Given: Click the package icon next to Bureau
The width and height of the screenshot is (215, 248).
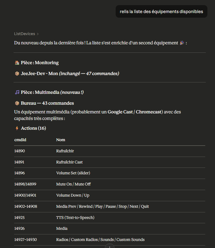Looking at the screenshot, I should tap(17, 103).
